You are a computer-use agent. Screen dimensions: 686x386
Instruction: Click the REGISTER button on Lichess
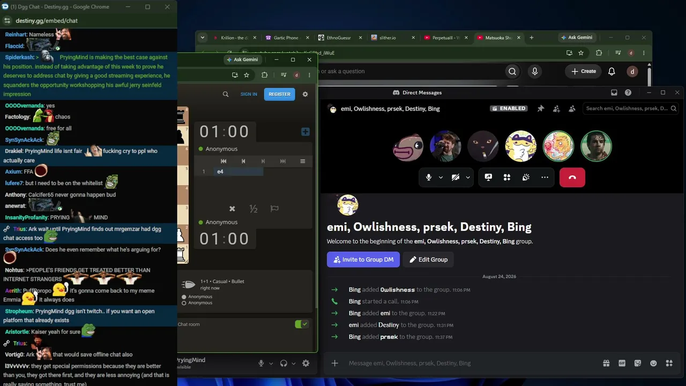280,94
